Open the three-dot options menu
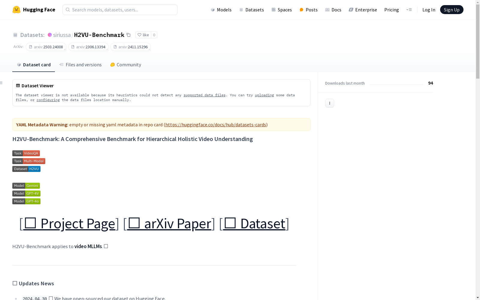This screenshot has width=480, height=300. click(330, 103)
